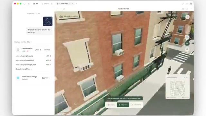Click the round button below the dark green one

click(x=187, y=49)
